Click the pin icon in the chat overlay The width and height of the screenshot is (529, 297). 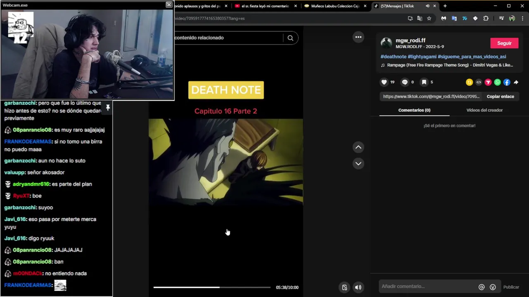coord(108,108)
